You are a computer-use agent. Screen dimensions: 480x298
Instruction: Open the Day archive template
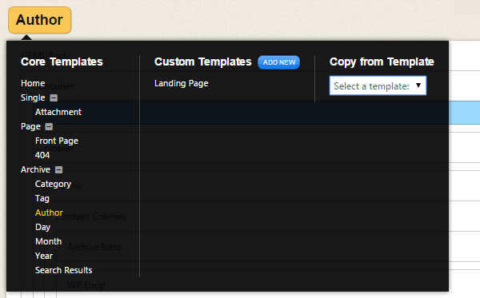[x=42, y=227]
